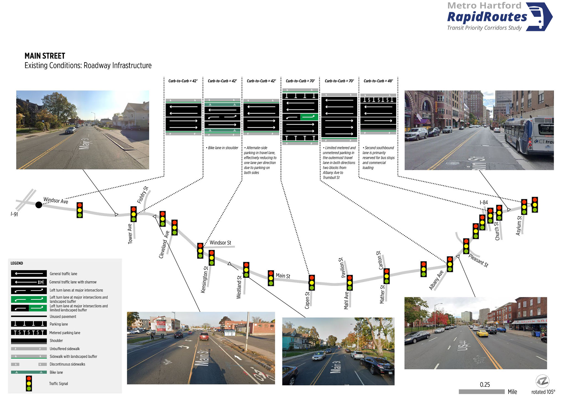Click the Bike lane in shoulder note
This screenshot has height=399, width=567.
(222, 148)
